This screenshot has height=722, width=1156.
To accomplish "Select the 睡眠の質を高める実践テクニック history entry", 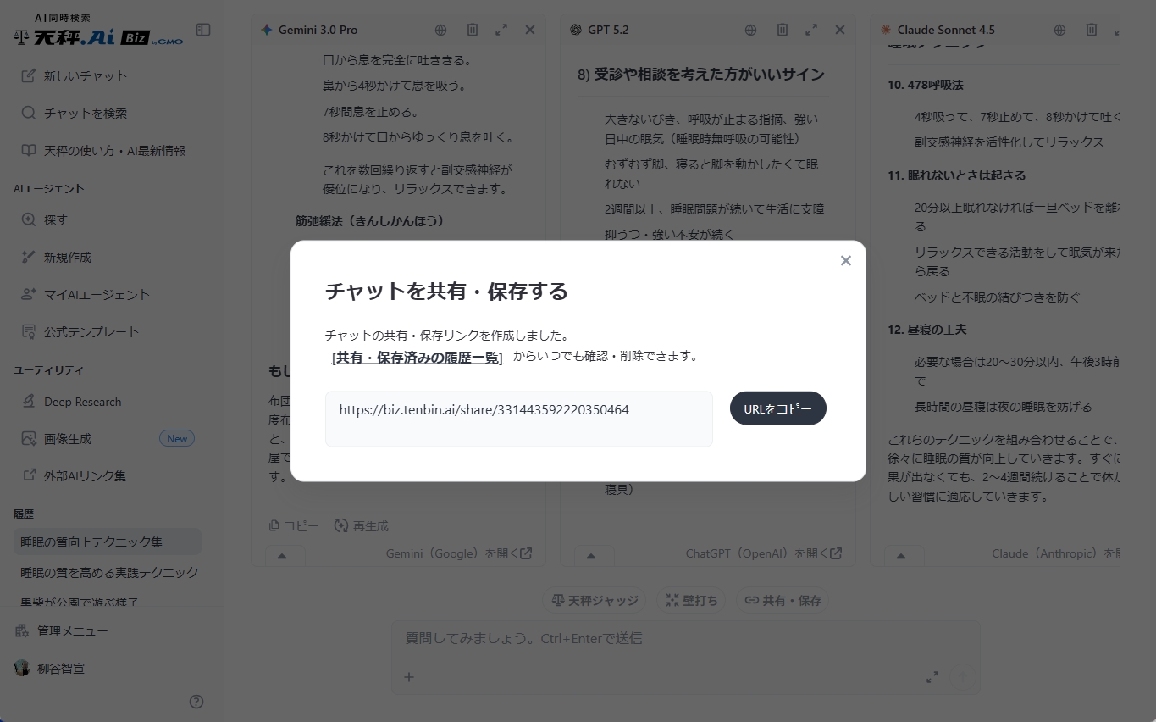I will 108,573.
